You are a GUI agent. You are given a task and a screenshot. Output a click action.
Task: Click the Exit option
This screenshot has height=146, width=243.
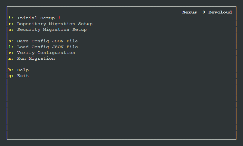(x=23, y=76)
